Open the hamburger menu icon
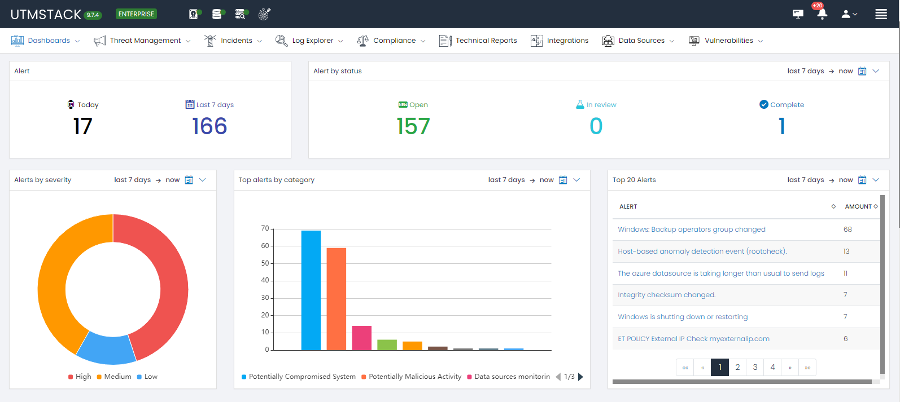900x402 pixels. [881, 14]
